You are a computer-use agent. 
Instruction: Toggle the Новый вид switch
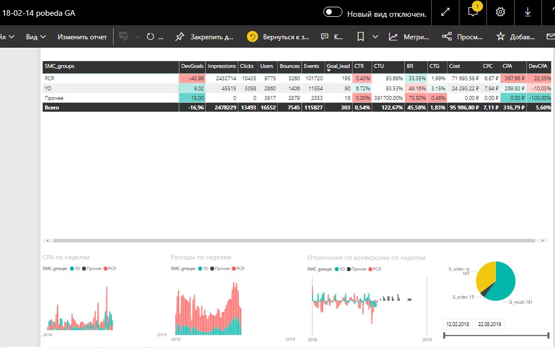pos(333,12)
